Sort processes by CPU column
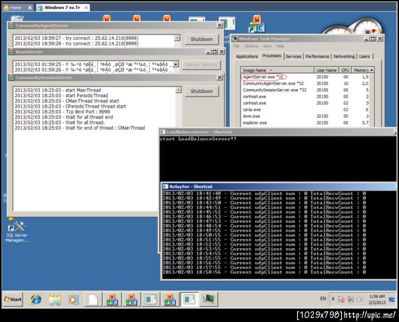This screenshot has width=399, height=322. pyautogui.click(x=345, y=70)
